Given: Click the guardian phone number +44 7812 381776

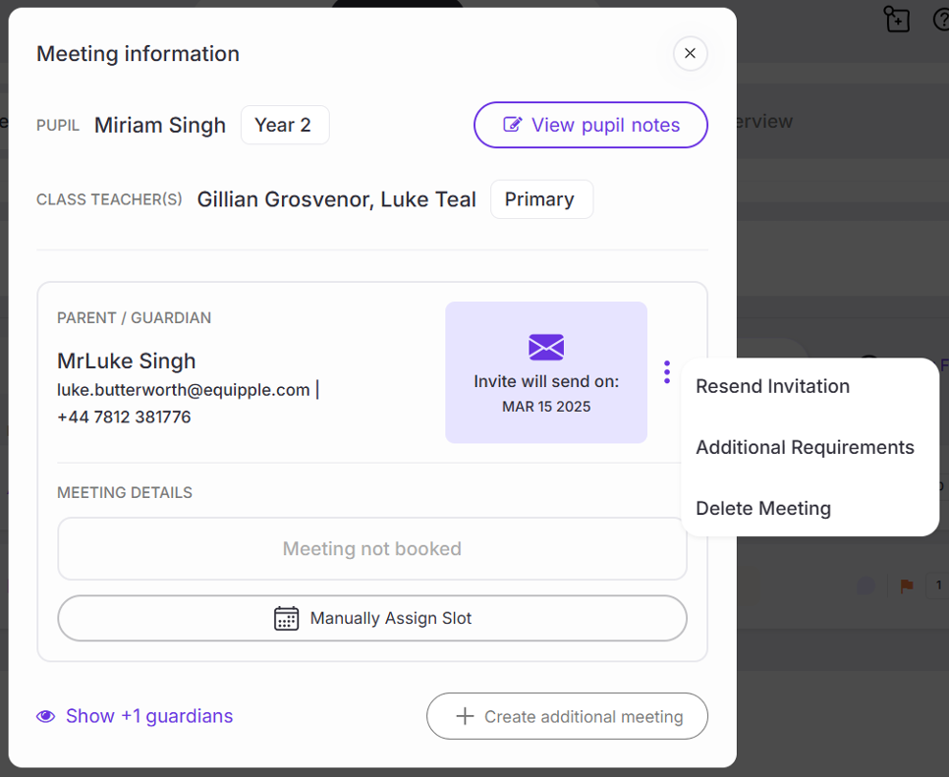Looking at the screenshot, I should (124, 417).
